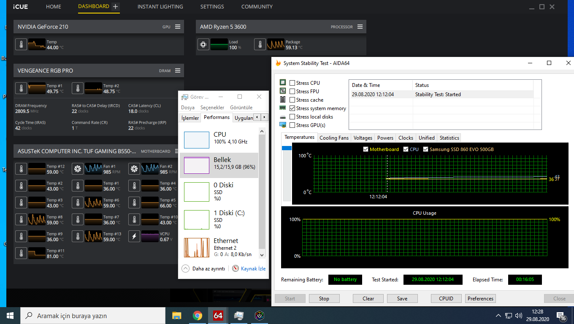Enable Stress cache checkbox

click(x=292, y=100)
